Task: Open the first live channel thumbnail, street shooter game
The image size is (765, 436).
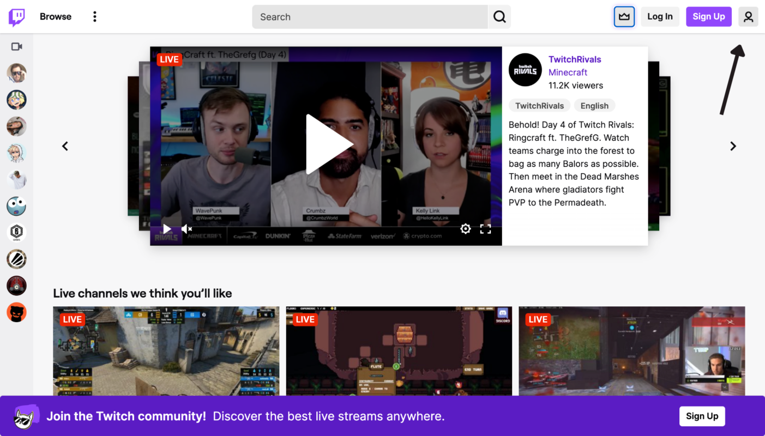Action: tap(166, 351)
